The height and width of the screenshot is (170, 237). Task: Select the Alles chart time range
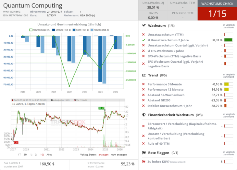point(49,155)
